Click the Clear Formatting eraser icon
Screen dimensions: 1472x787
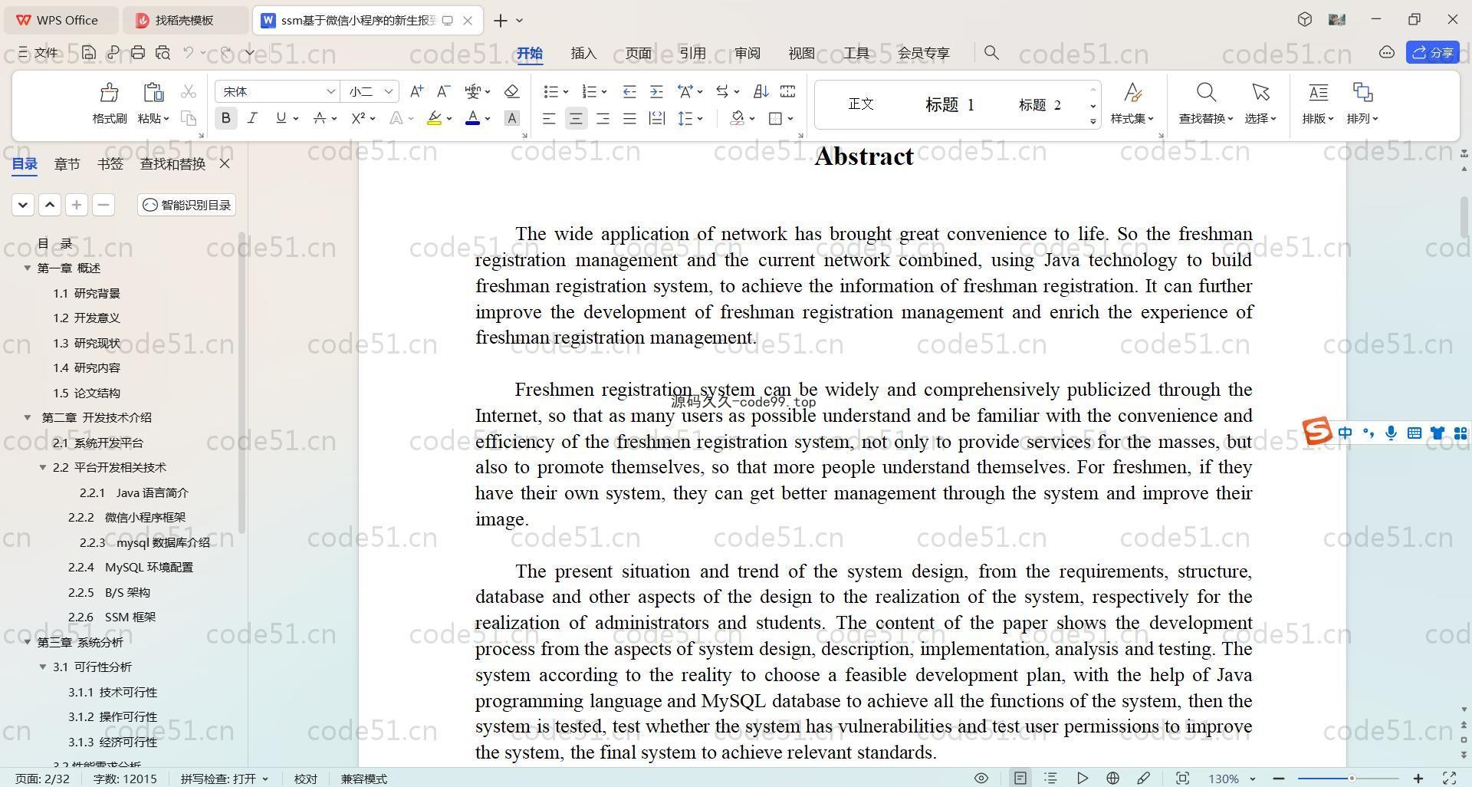coord(511,91)
